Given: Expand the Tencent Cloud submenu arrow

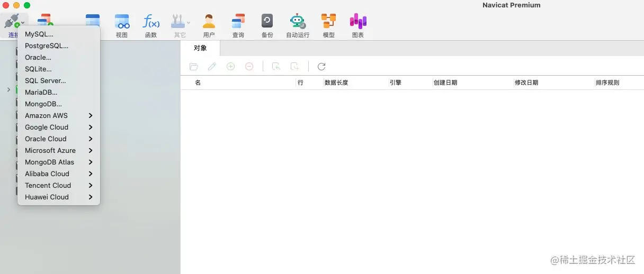Looking at the screenshot, I should coord(91,185).
